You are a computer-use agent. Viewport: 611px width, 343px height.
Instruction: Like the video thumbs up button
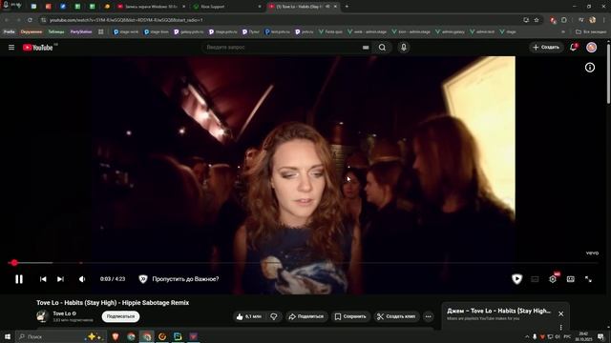click(x=248, y=316)
